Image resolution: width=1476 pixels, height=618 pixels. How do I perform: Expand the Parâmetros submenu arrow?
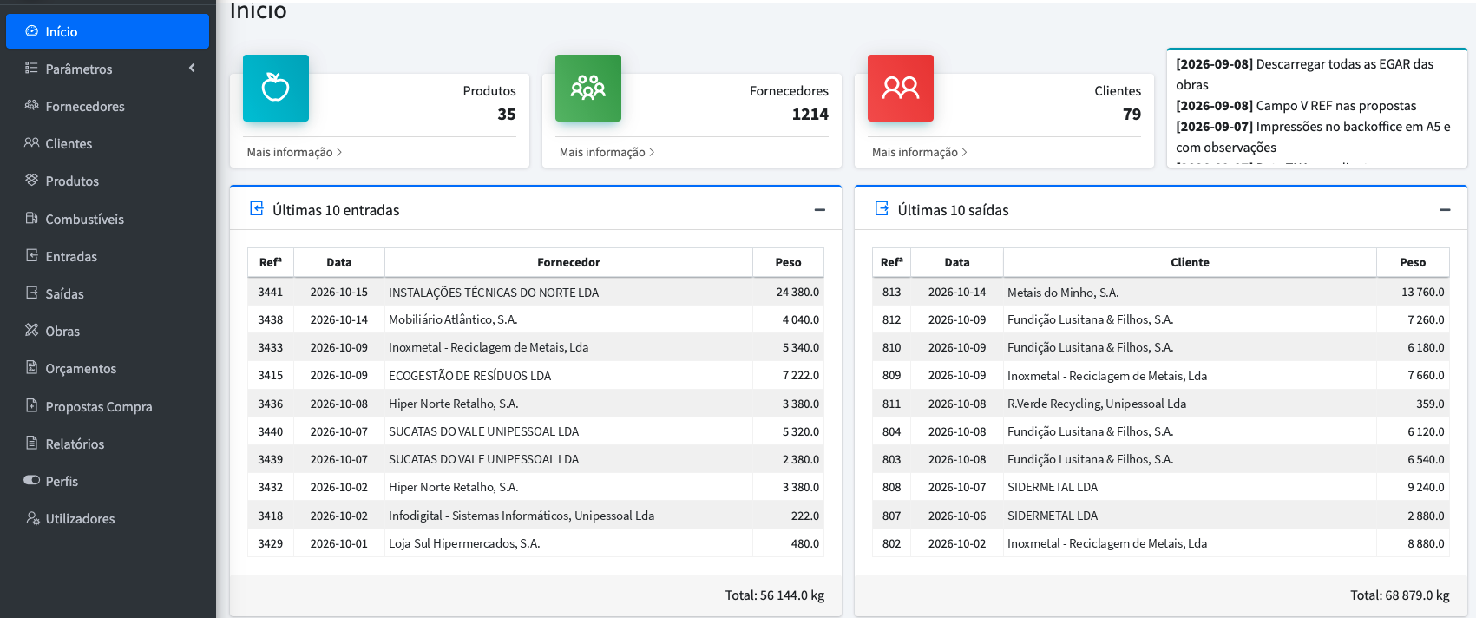192,68
